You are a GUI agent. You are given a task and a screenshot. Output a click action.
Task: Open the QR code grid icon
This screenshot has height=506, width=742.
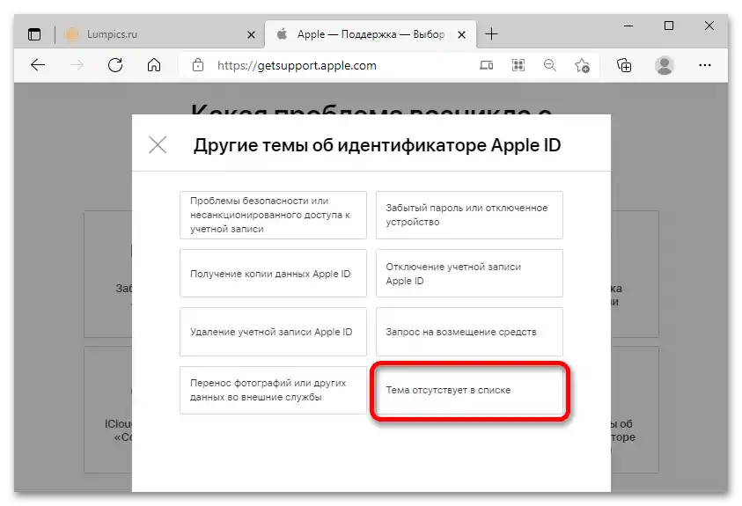[x=518, y=65]
